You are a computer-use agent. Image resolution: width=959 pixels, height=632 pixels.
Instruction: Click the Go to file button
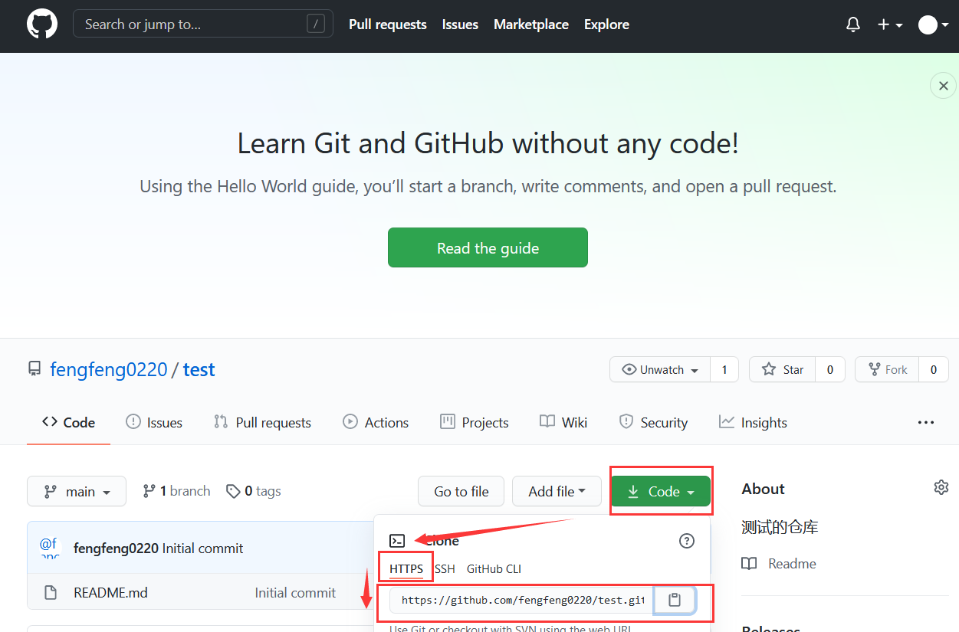(x=461, y=491)
